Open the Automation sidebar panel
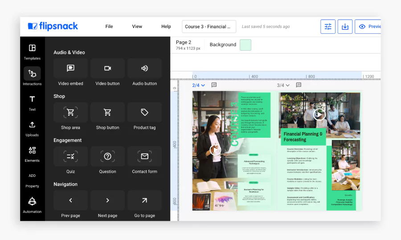The width and height of the screenshot is (401, 240). [x=32, y=205]
